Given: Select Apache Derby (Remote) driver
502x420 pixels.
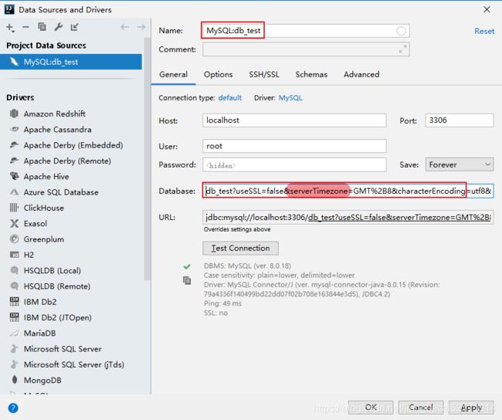Looking at the screenshot, I should point(67,161).
